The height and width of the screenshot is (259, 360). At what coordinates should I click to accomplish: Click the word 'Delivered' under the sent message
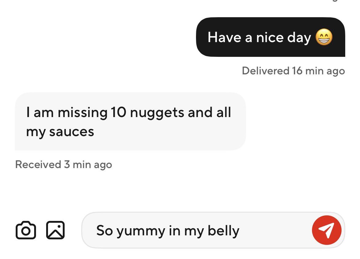tap(266, 71)
